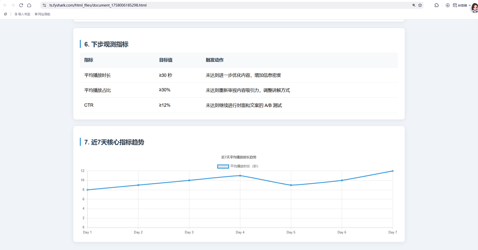Expand the AI总结 dropdown arrow
The height and width of the screenshot is (250, 478).
click(470, 5)
